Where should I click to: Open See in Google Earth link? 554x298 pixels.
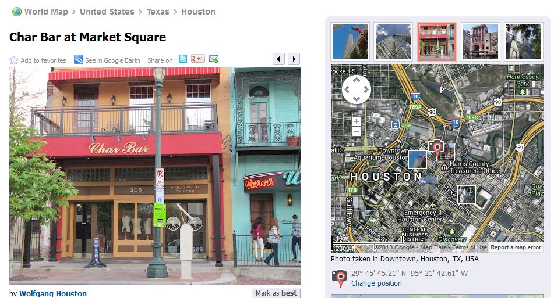tap(112, 60)
